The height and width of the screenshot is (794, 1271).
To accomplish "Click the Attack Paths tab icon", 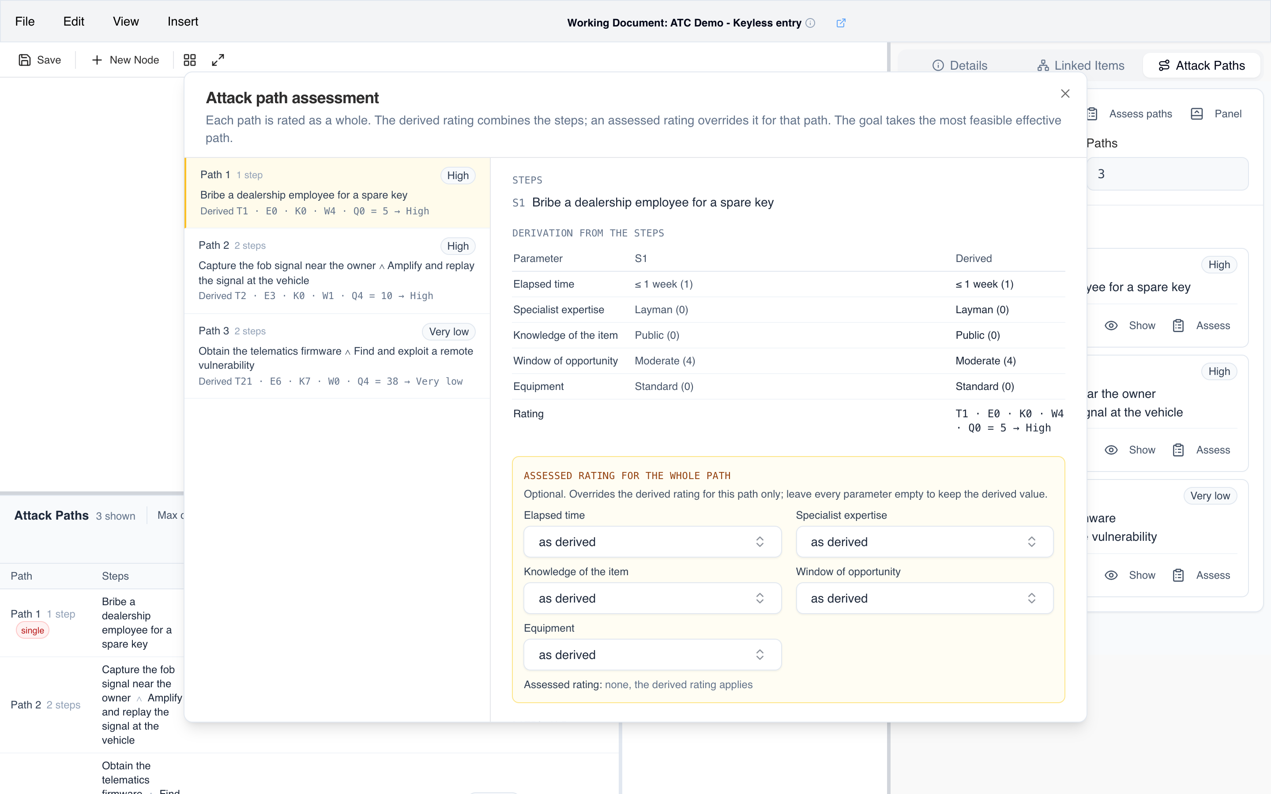I will click(x=1164, y=65).
